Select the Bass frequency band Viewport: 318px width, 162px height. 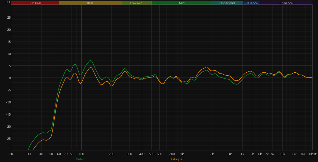[x=90, y=3]
